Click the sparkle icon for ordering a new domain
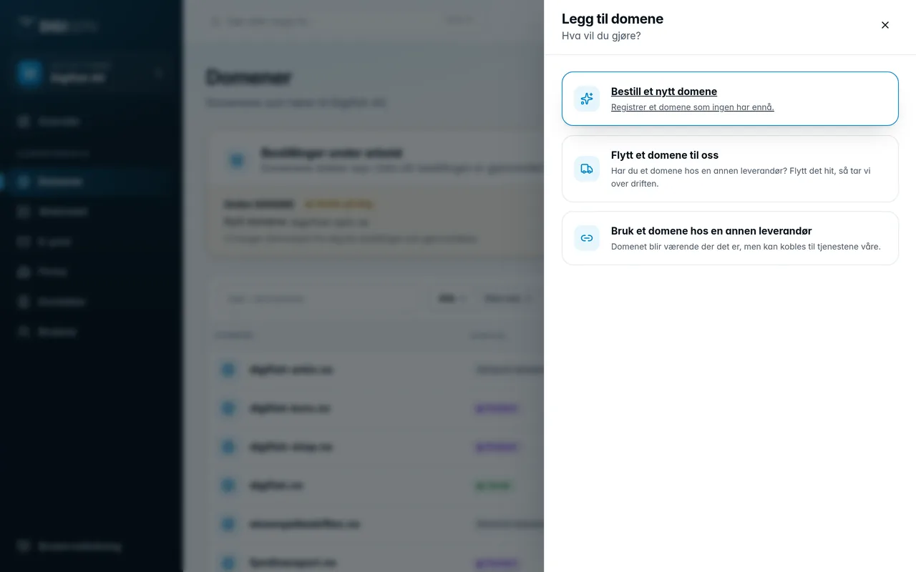The image size is (916, 572). (x=587, y=99)
